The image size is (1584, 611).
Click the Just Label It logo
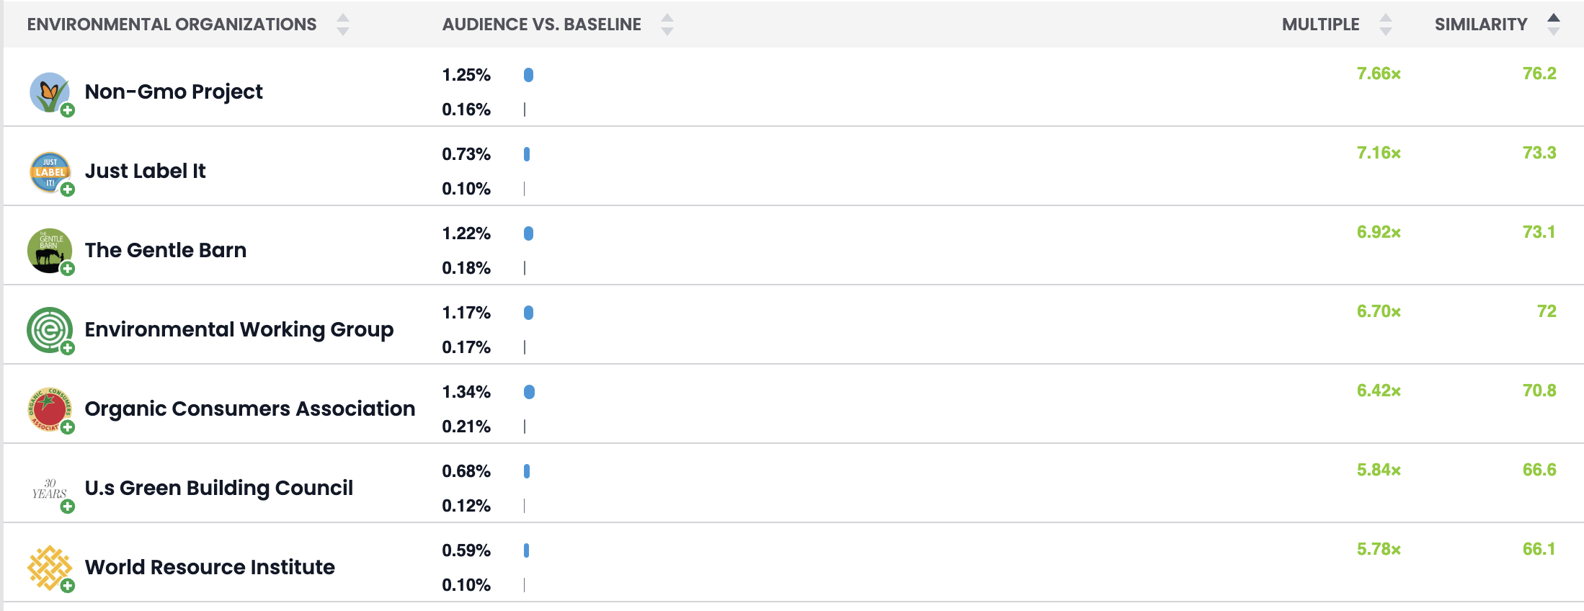click(x=49, y=171)
